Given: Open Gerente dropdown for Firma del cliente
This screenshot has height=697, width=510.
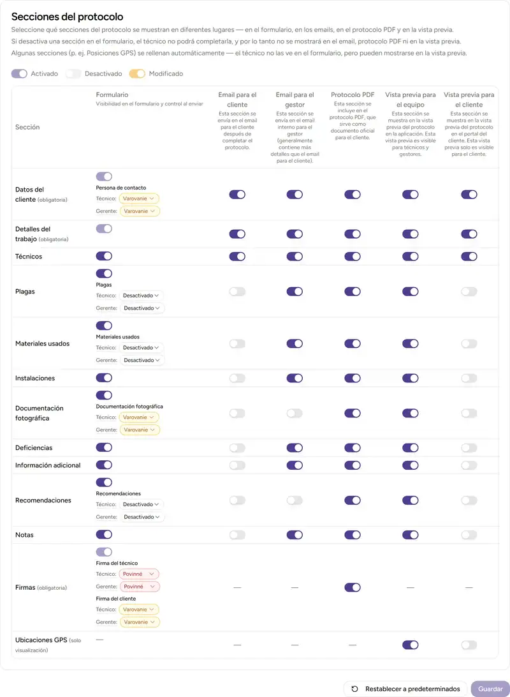Looking at the screenshot, I should tap(139, 622).
